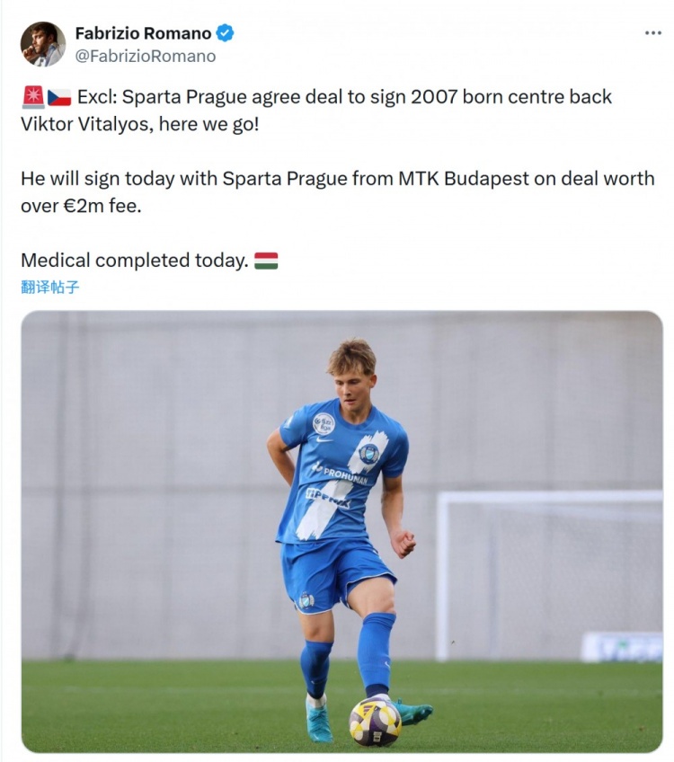Click the advertising board behind the goal

[x=622, y=646]
